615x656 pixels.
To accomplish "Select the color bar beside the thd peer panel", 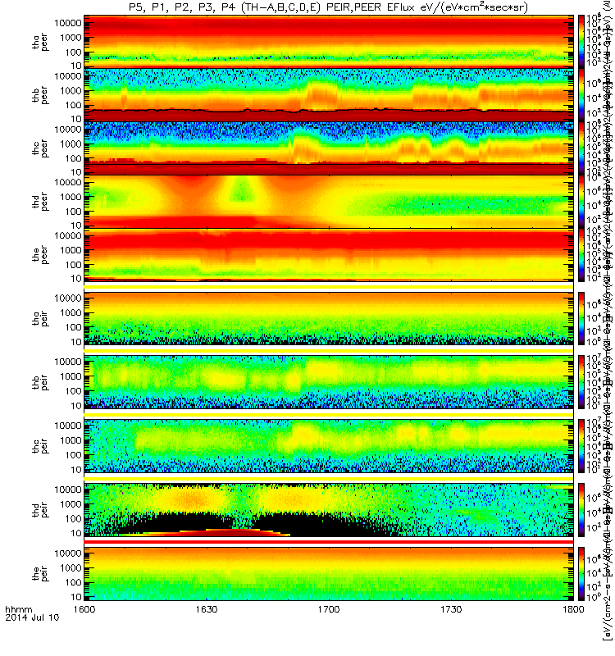I will [581, 200].
